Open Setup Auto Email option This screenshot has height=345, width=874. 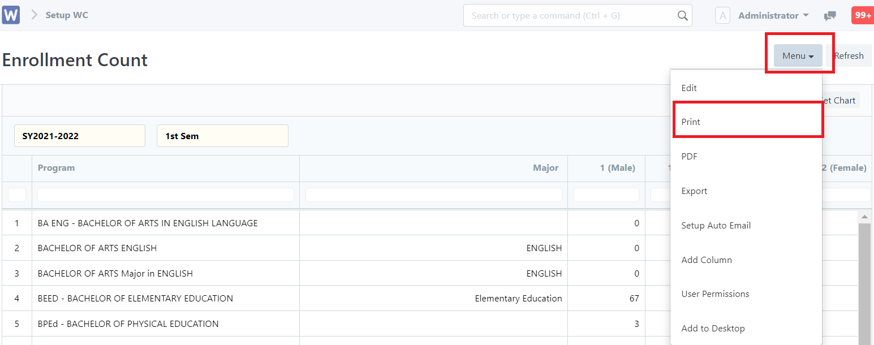pyautogui.click(x=716, y=225)
